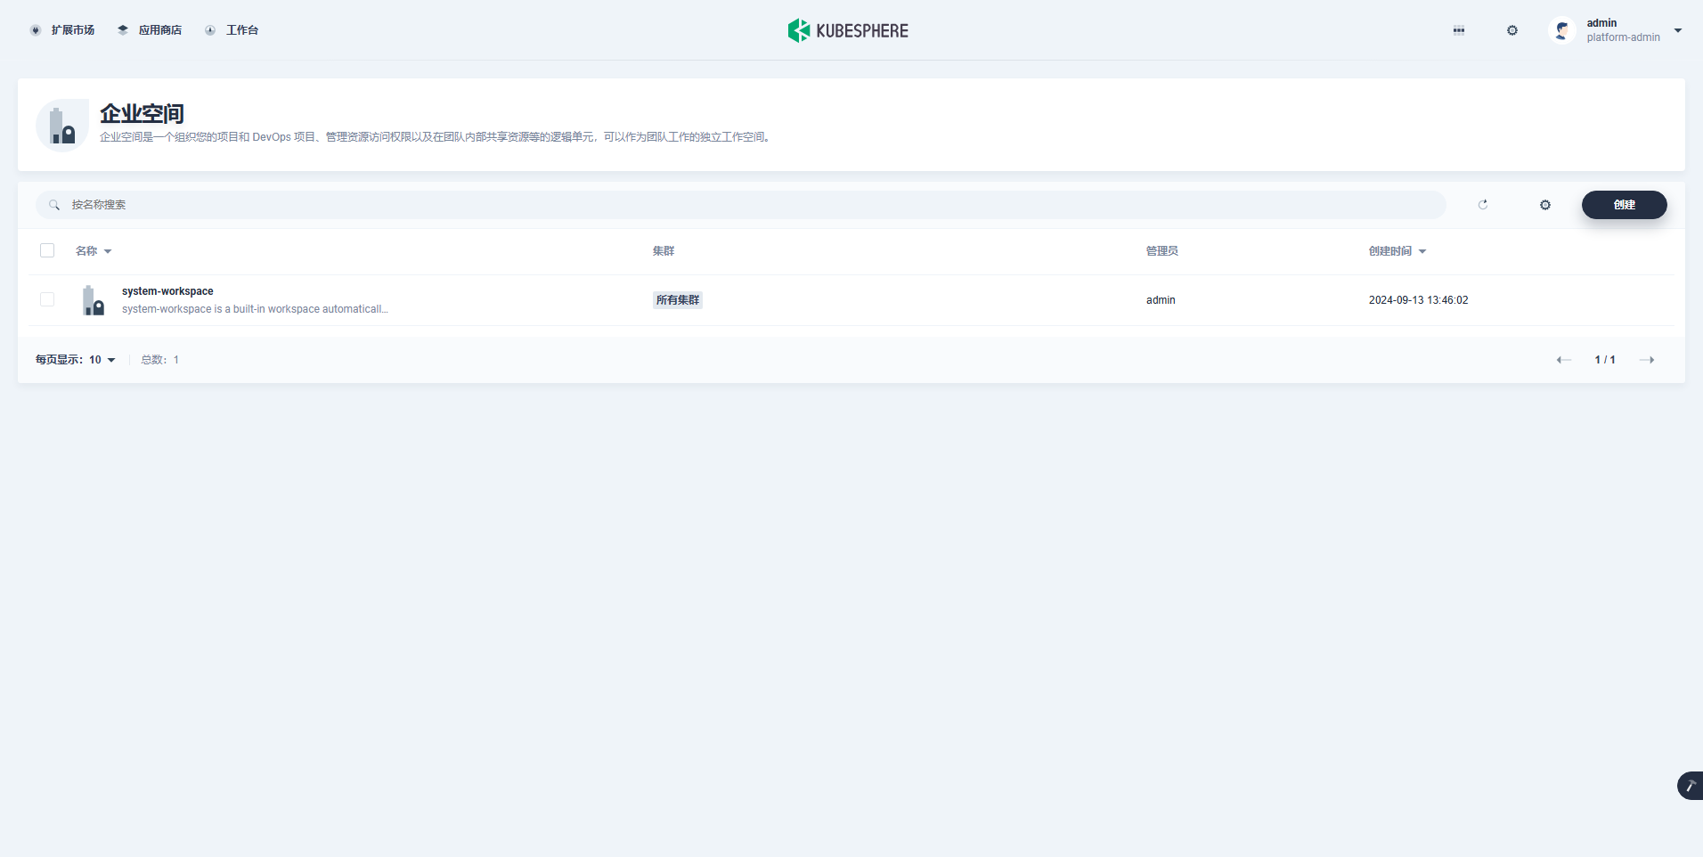Click the admin manager cell
This screenshot has width=1703, height=857.
[x=1161, y=300]
